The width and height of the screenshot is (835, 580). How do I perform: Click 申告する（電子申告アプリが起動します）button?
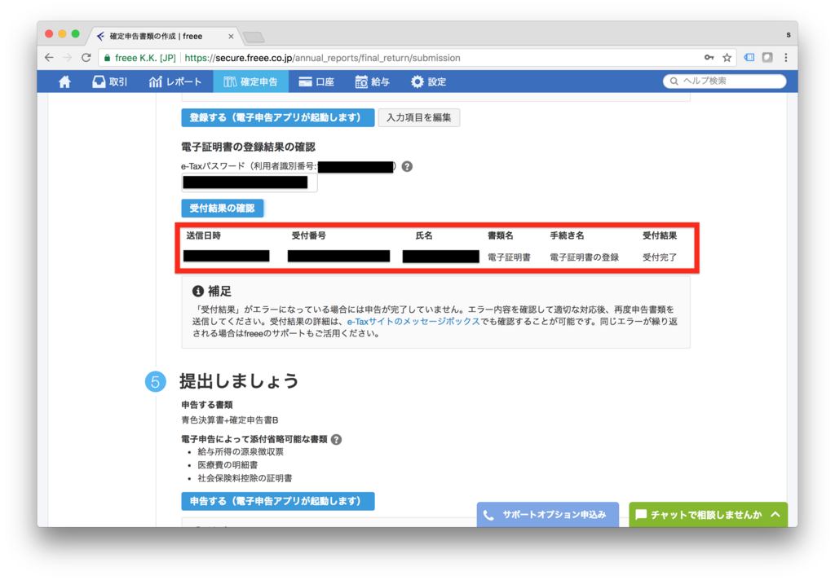coord(277,501)
